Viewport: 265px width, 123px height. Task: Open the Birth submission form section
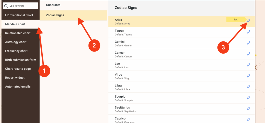(x=20, y=60)
